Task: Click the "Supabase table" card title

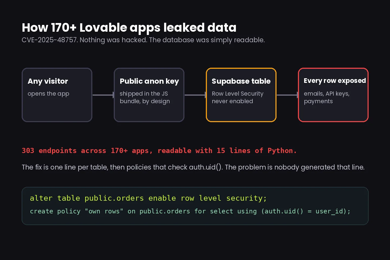Action: click(x=241, y=81)
